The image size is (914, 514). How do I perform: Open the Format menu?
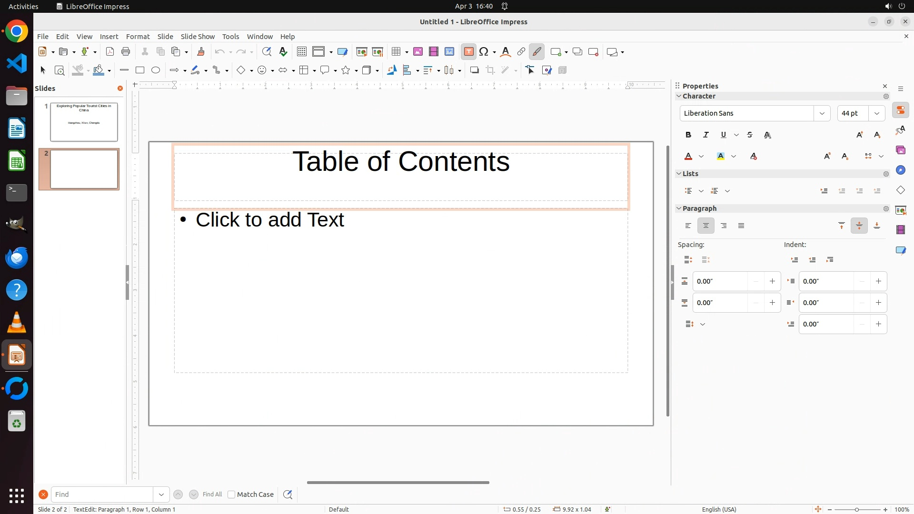(138, 37)
